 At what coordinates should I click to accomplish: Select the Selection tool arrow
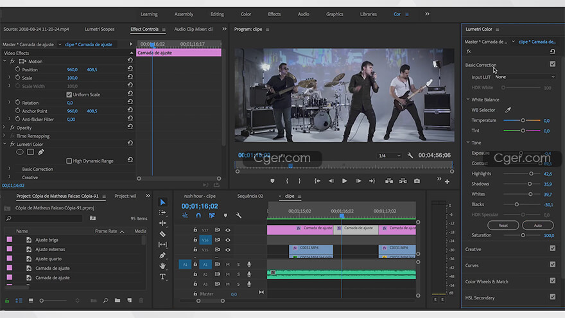(x=162, y=202)
